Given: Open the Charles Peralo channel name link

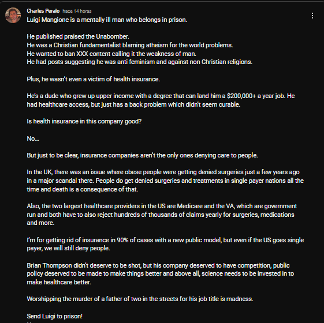Looking at the screenshot, I should coord(43,11).
